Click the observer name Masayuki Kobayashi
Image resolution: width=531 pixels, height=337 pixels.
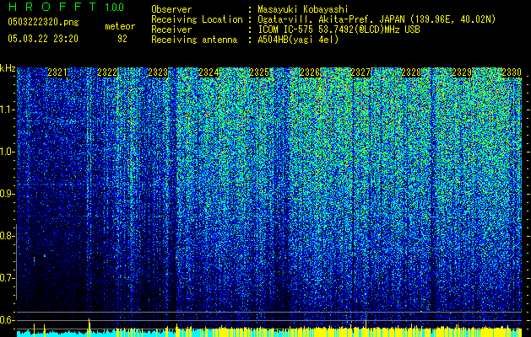[303, 9]
